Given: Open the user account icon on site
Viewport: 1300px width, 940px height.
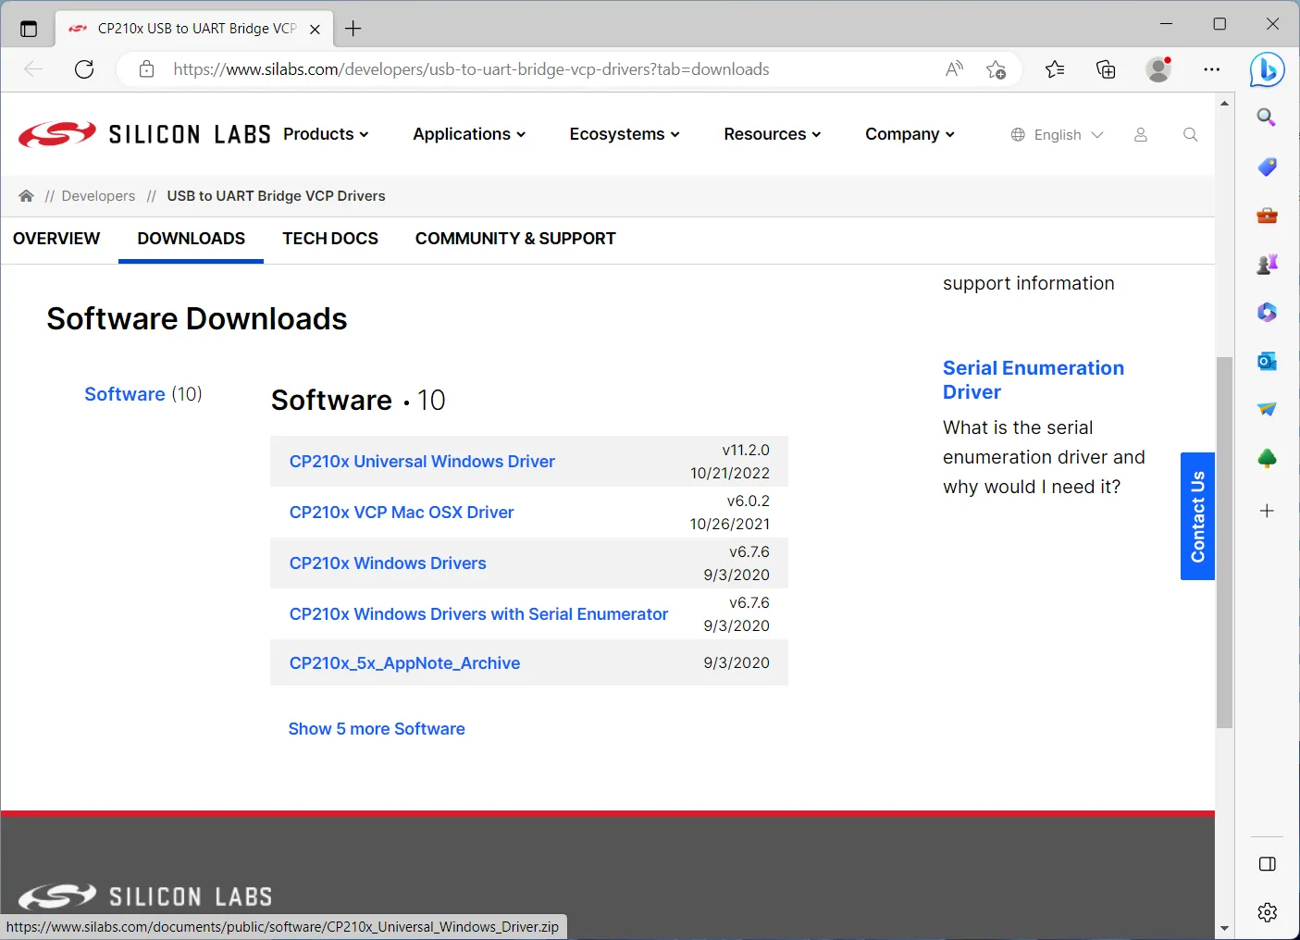Looking at the screenshot, I should (1140, 135).
